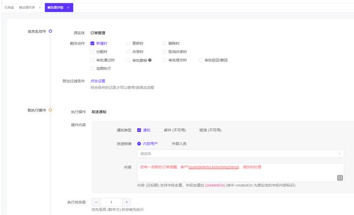This screenshot has height=215, width=354.
Task: Tick the 审批通过时 checkbox
Action: (x=92, y=60)
